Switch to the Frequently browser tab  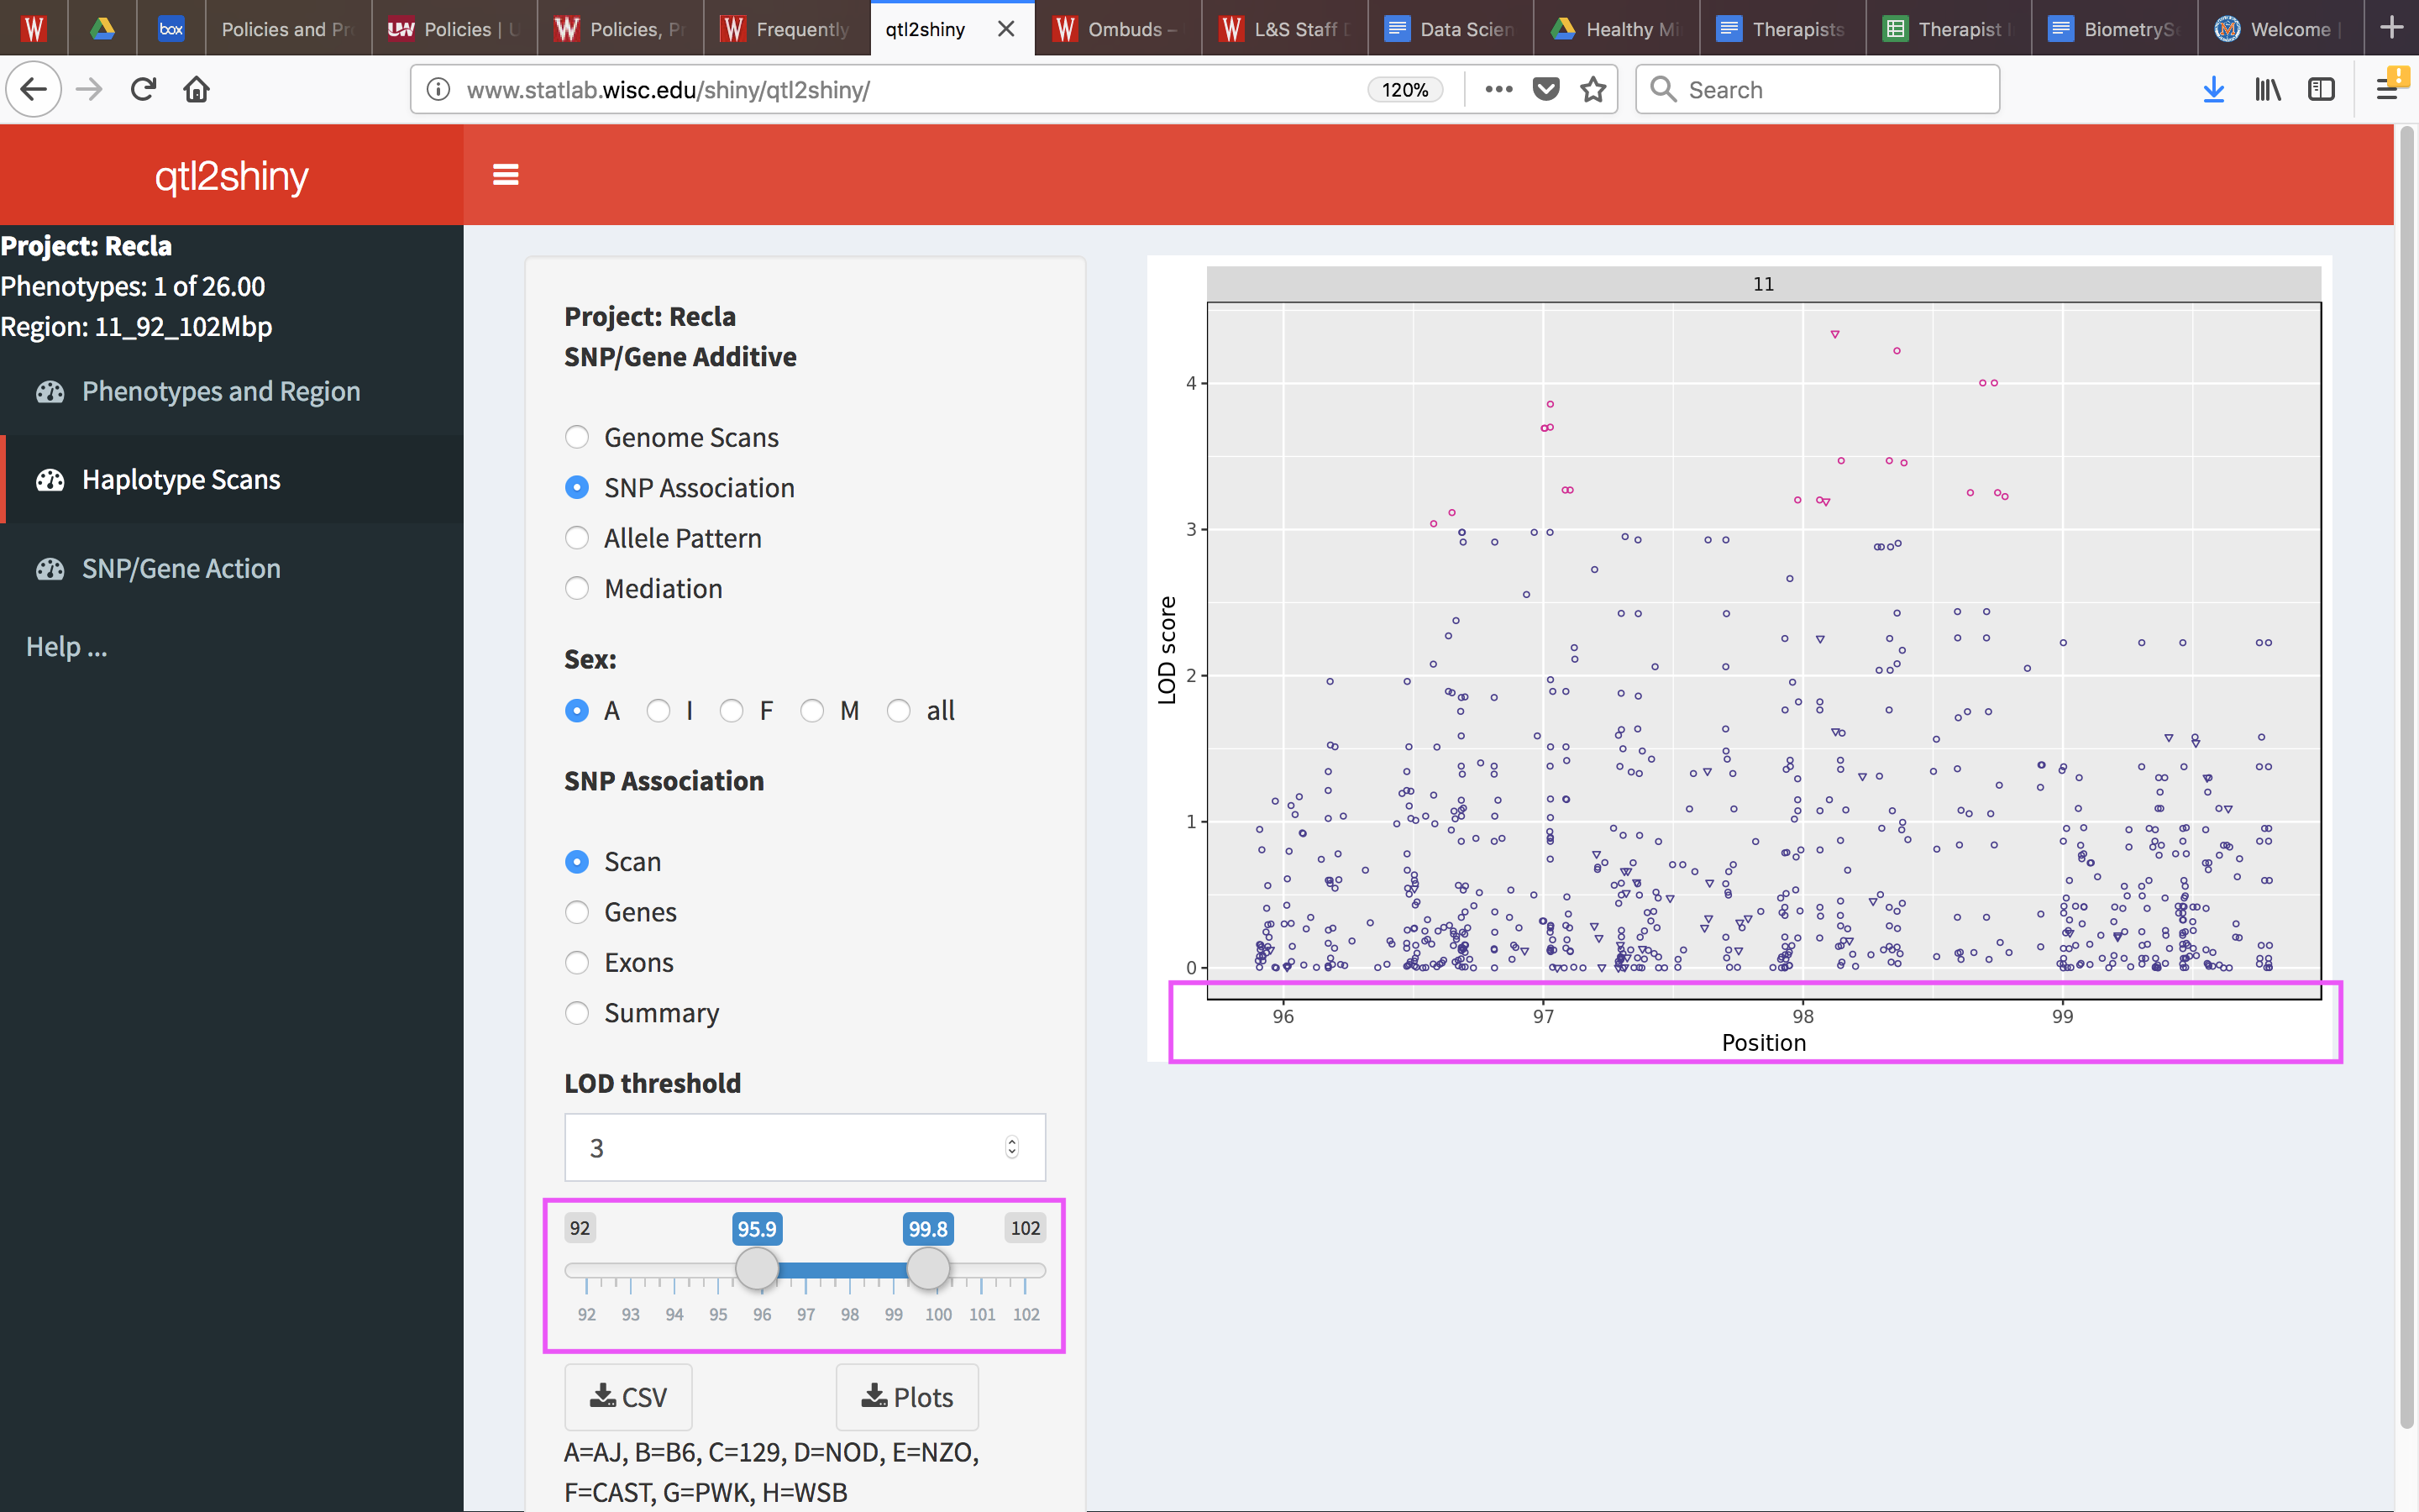click(x=785, y=29)
